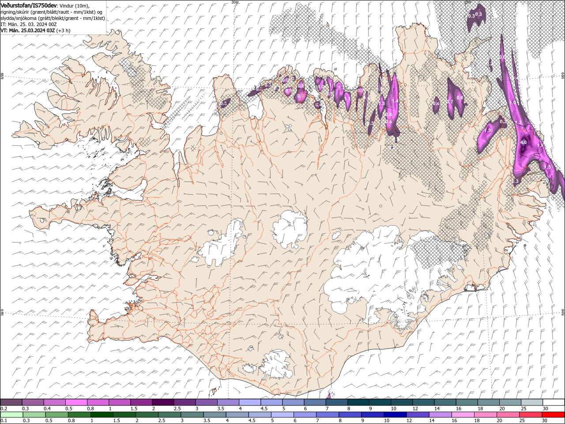This screenshot has height=424, width=565.
Task: Click the '20W' longitude label
Action: 235,2
